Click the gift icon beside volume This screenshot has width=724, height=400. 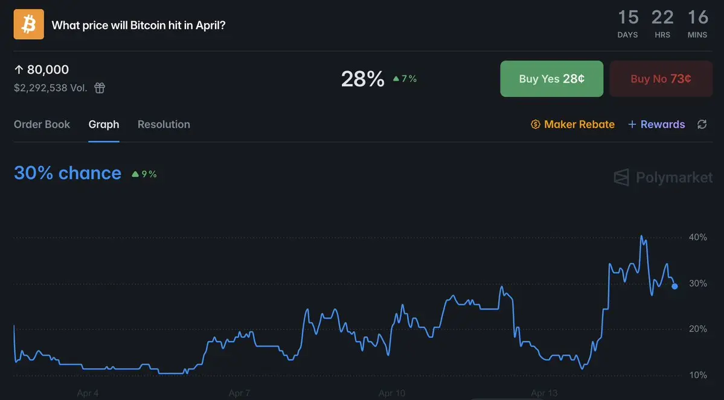(100, 88)
